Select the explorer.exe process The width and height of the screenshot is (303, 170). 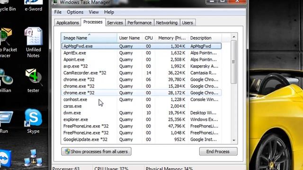point(142,119)
